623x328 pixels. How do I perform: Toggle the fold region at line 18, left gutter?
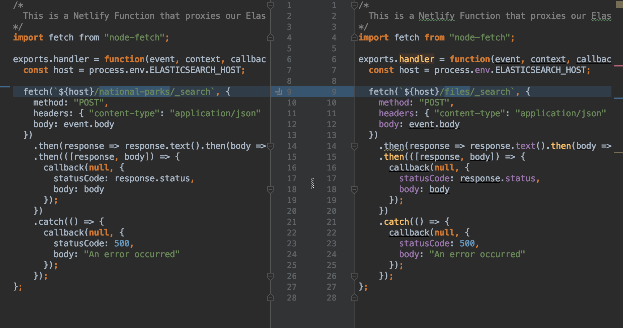[x=270, y=189]
